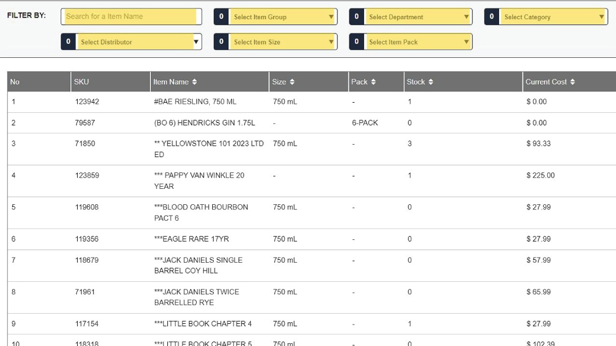Click the Size column sort arrows
Viewport: 616px width, 346px height.
point(292,82)
